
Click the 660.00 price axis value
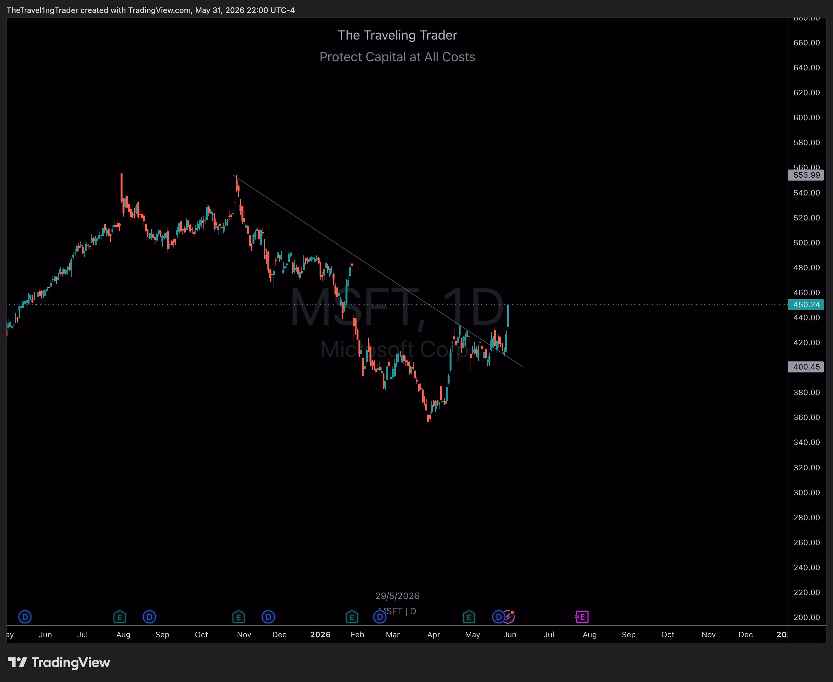tap(807, 42)
